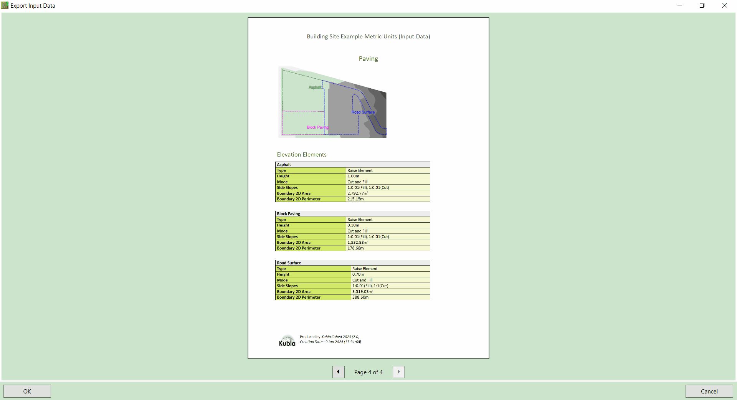737x400 pixels.
Task: Click the green Asphalt label on map
Action: point(315,88)
